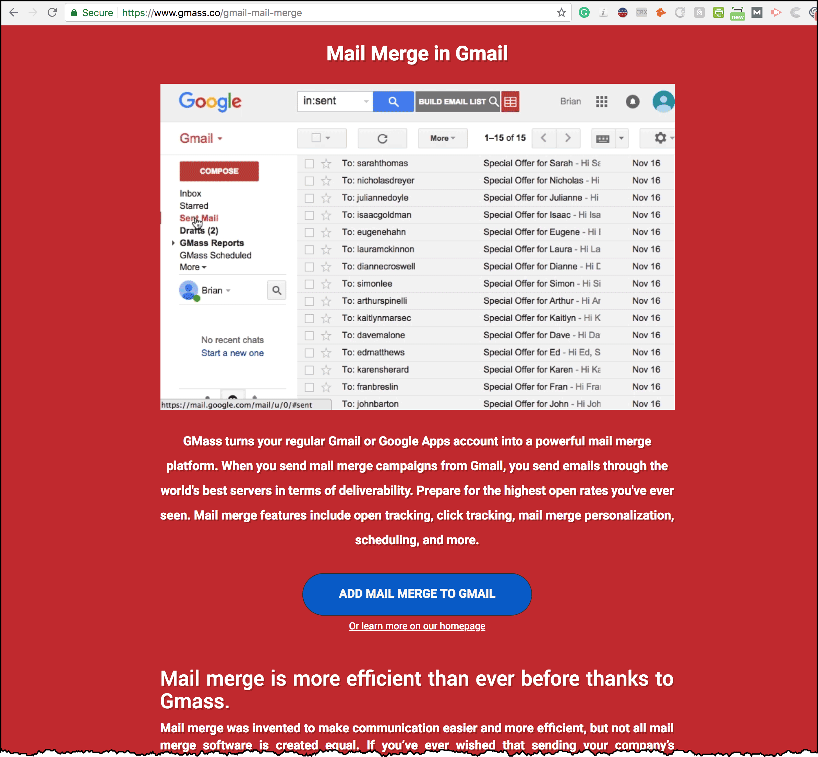Tick the checkbox for diannecroswell email
The image size is (818, 757).
pyautogui.click(x=309, y=267)
